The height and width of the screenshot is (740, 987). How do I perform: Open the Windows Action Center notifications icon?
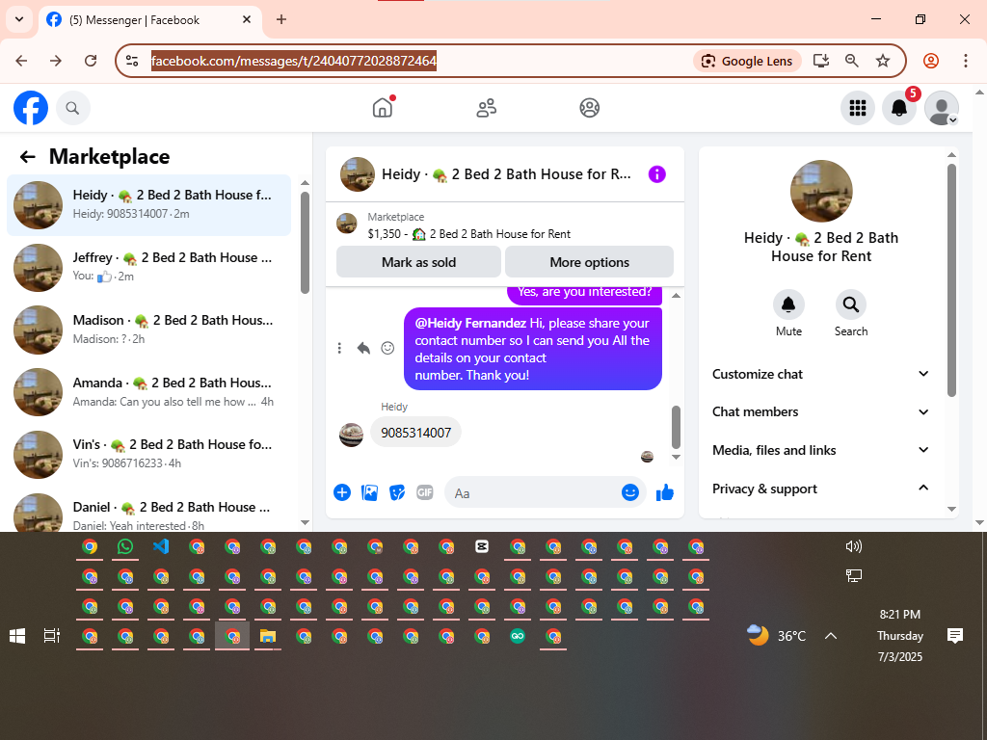pos(955,636)
